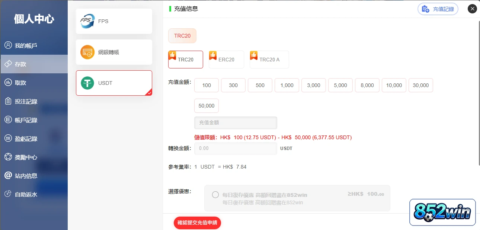
Task: Select the 網銀轉帳 payment method card
Action: pyautogui.click(x=114, y=52)
